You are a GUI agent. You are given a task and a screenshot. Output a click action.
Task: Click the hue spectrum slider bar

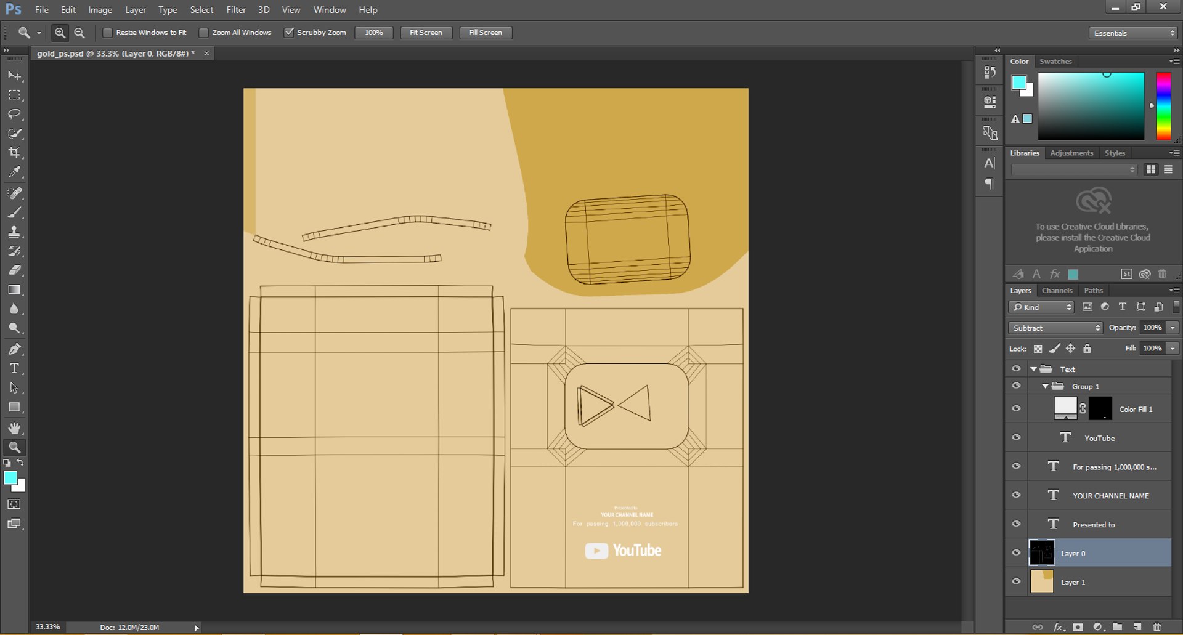coord(1163,106)
